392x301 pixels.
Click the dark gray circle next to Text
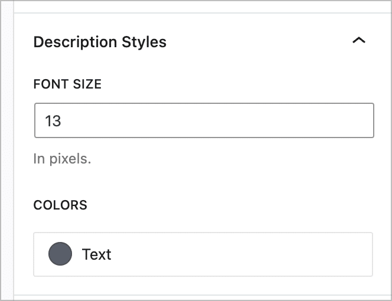click(x=59, y=254)
